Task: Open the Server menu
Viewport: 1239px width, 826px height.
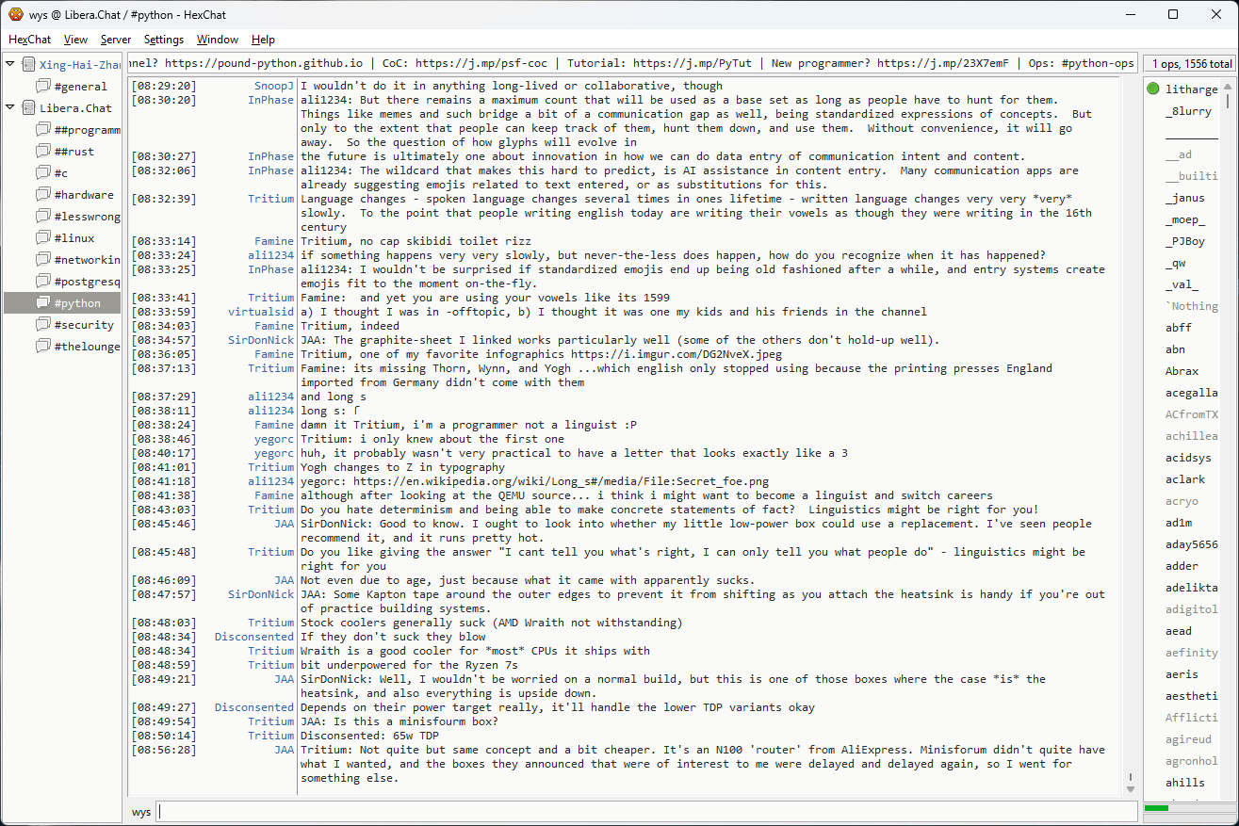Action: click(116, 40)
